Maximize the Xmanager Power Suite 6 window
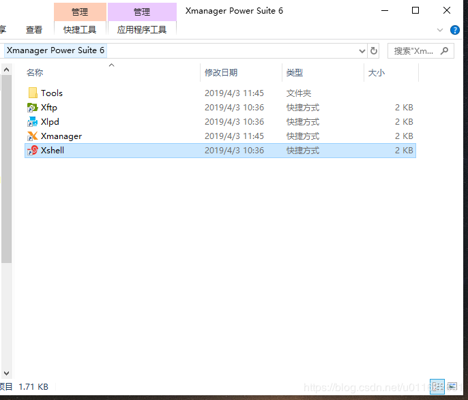468x400 pixels. point(415,11)
